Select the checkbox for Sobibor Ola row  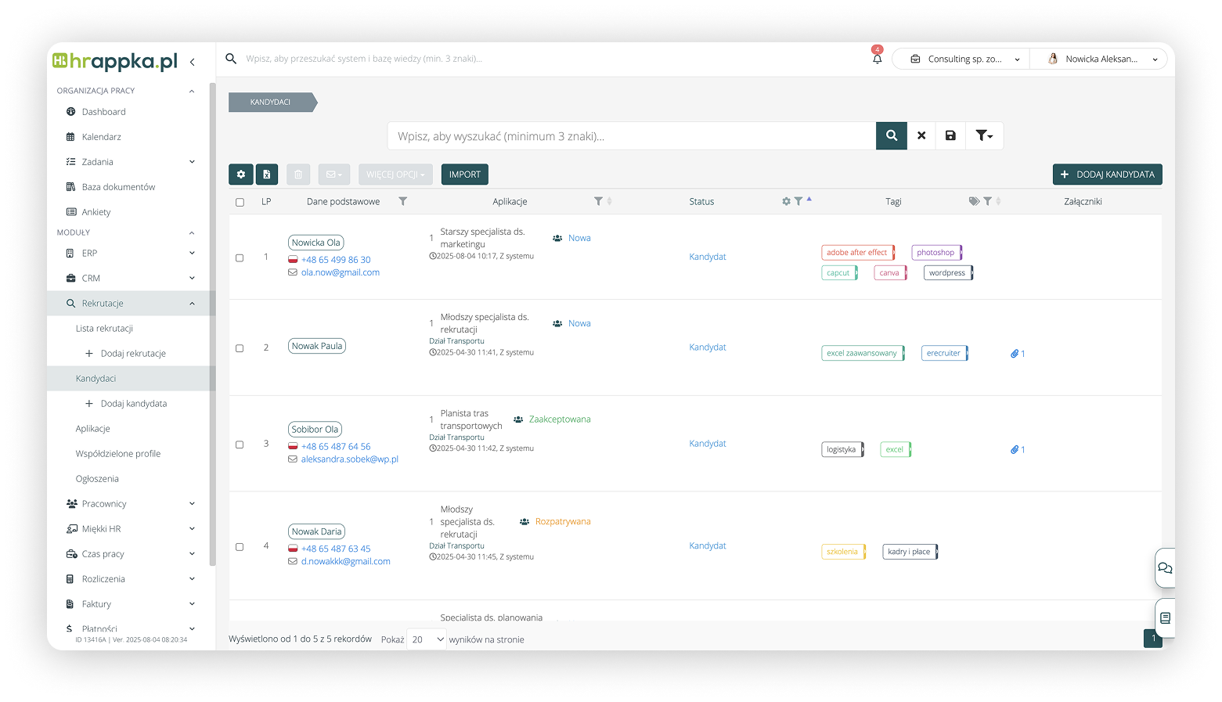[x=240, y=445]
